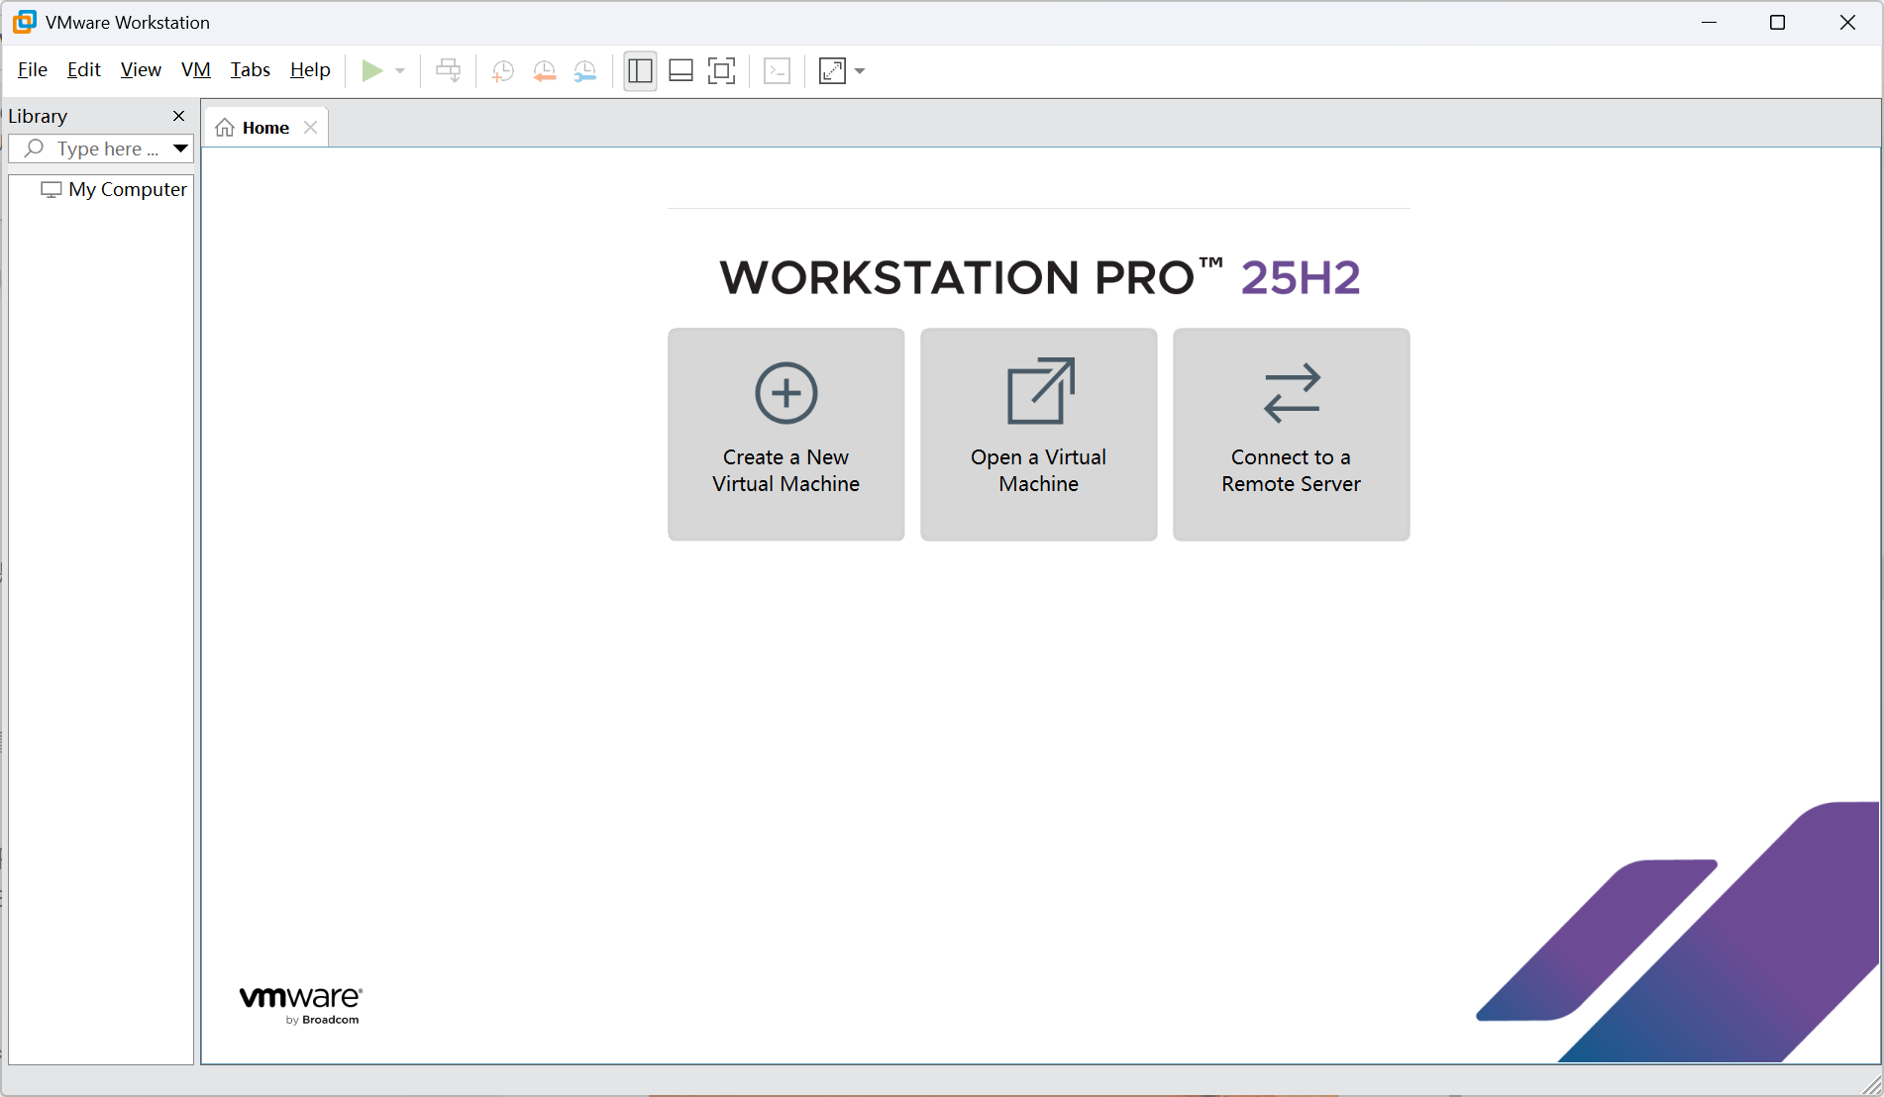The image size is (1884, 1097).
Task: Open the View menu
Action: 141,69
